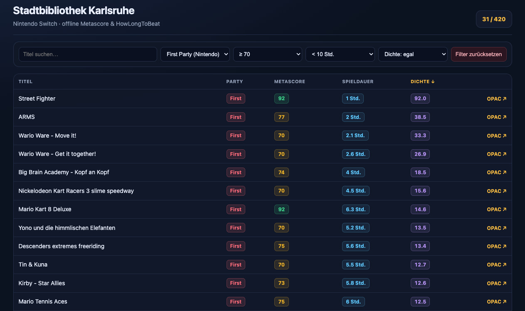Click the Stadtbibliothek Karlsruhe heading
Screen dimensions: 525x311
tap(74, 10)
